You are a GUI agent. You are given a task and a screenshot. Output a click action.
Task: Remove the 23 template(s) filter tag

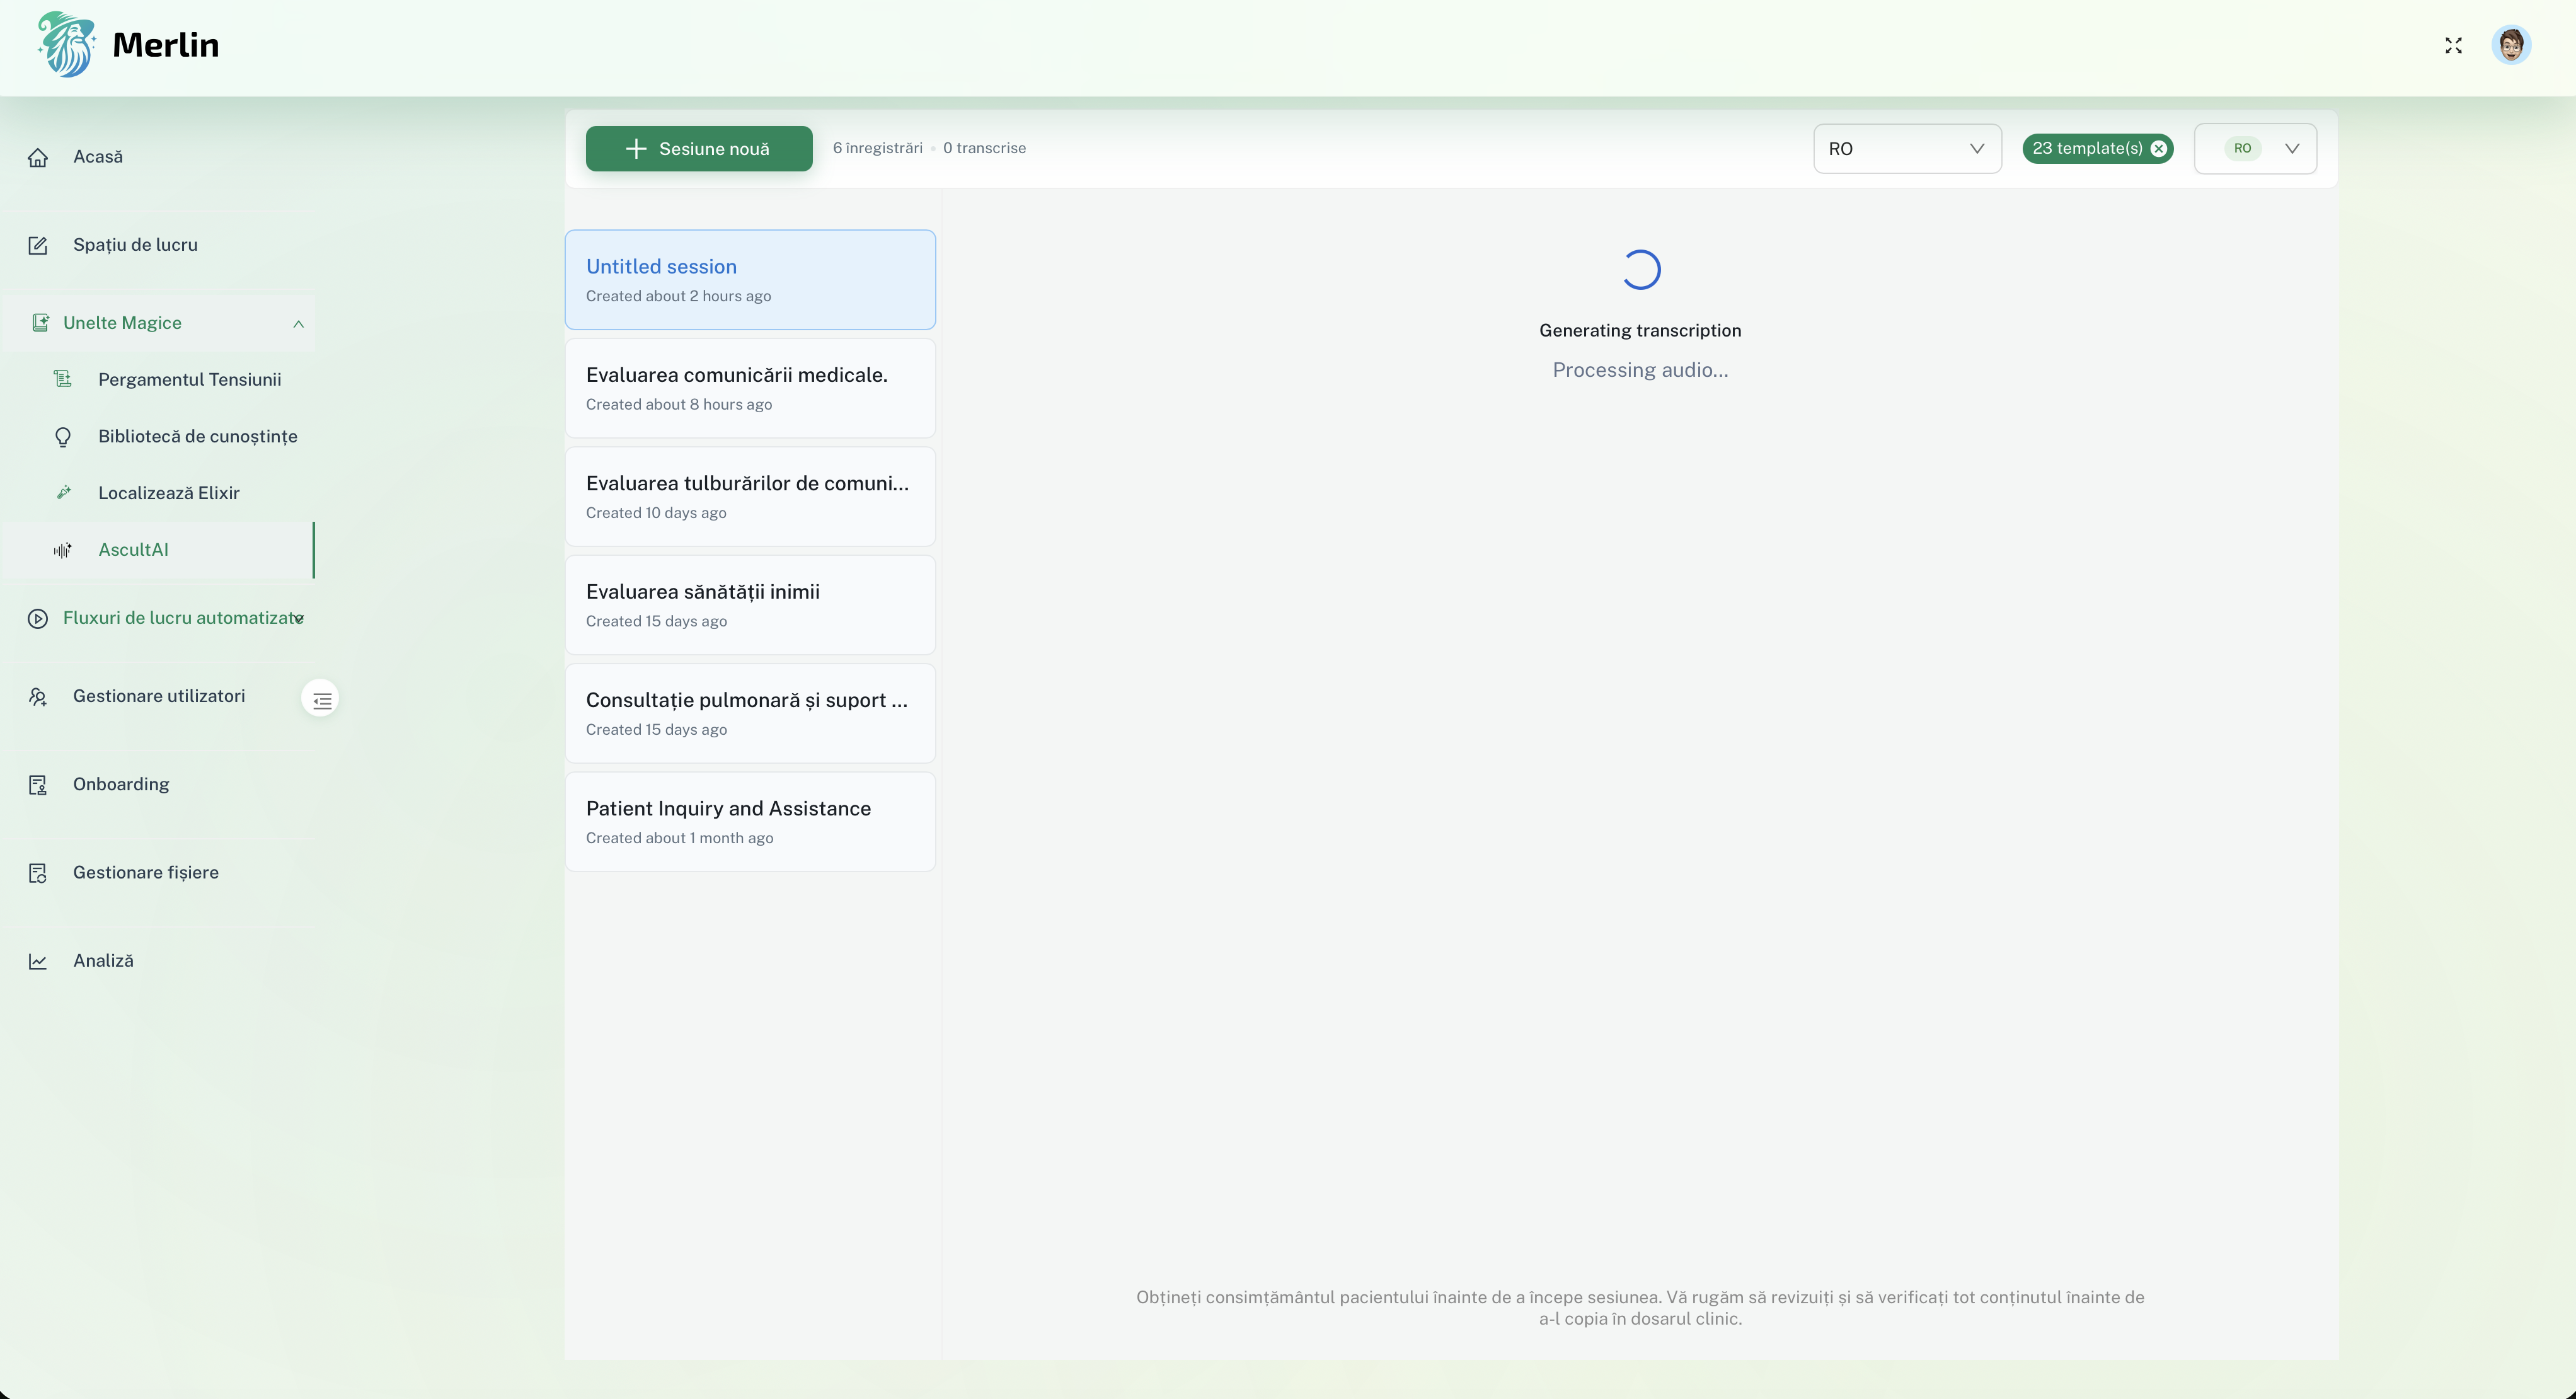click(2158, 149)
